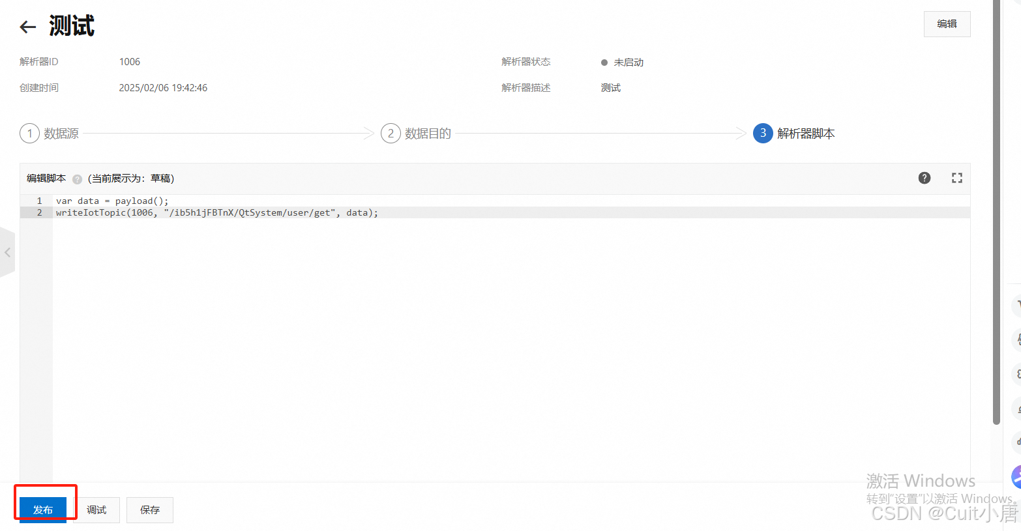The height and width of the screenshot is (531, 1021).
Task: Click the parser ID value 1006
Action: 130,62
